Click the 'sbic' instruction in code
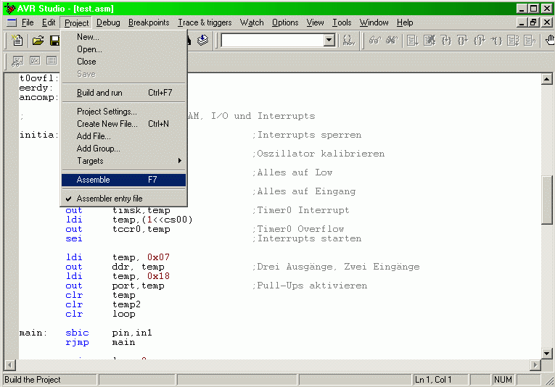Viewport: 555px width, 387px height. coord(77,333)
